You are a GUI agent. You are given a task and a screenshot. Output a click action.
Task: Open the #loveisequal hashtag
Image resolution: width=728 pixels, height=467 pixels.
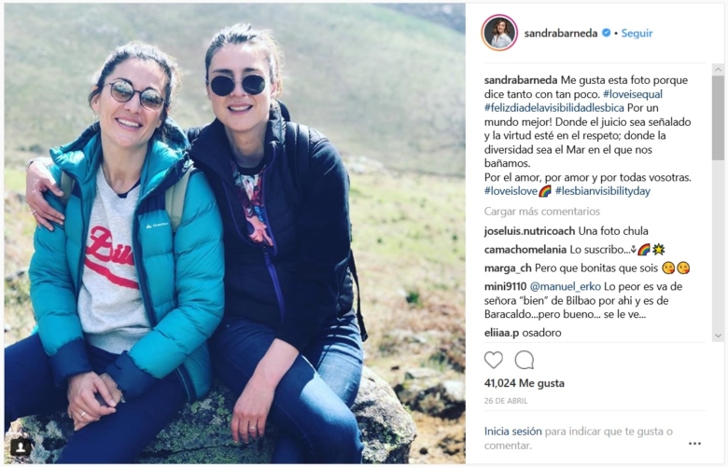633,94
